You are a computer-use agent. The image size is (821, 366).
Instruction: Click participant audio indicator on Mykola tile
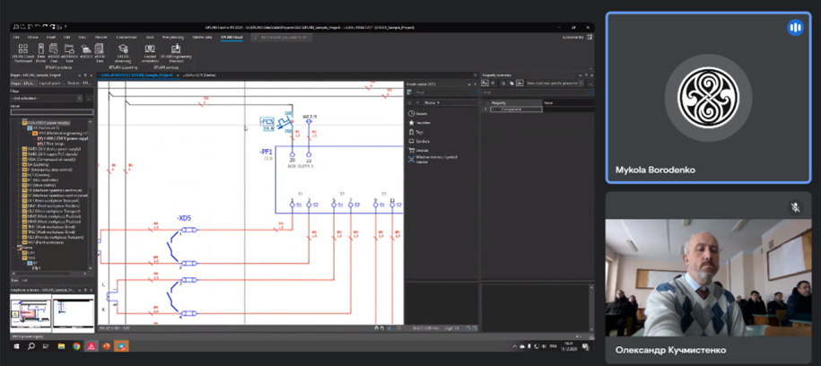pos(795,28)
